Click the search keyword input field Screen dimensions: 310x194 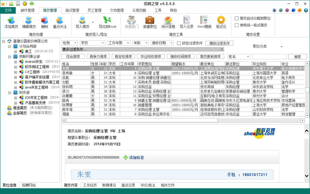[x=269, y=57]
